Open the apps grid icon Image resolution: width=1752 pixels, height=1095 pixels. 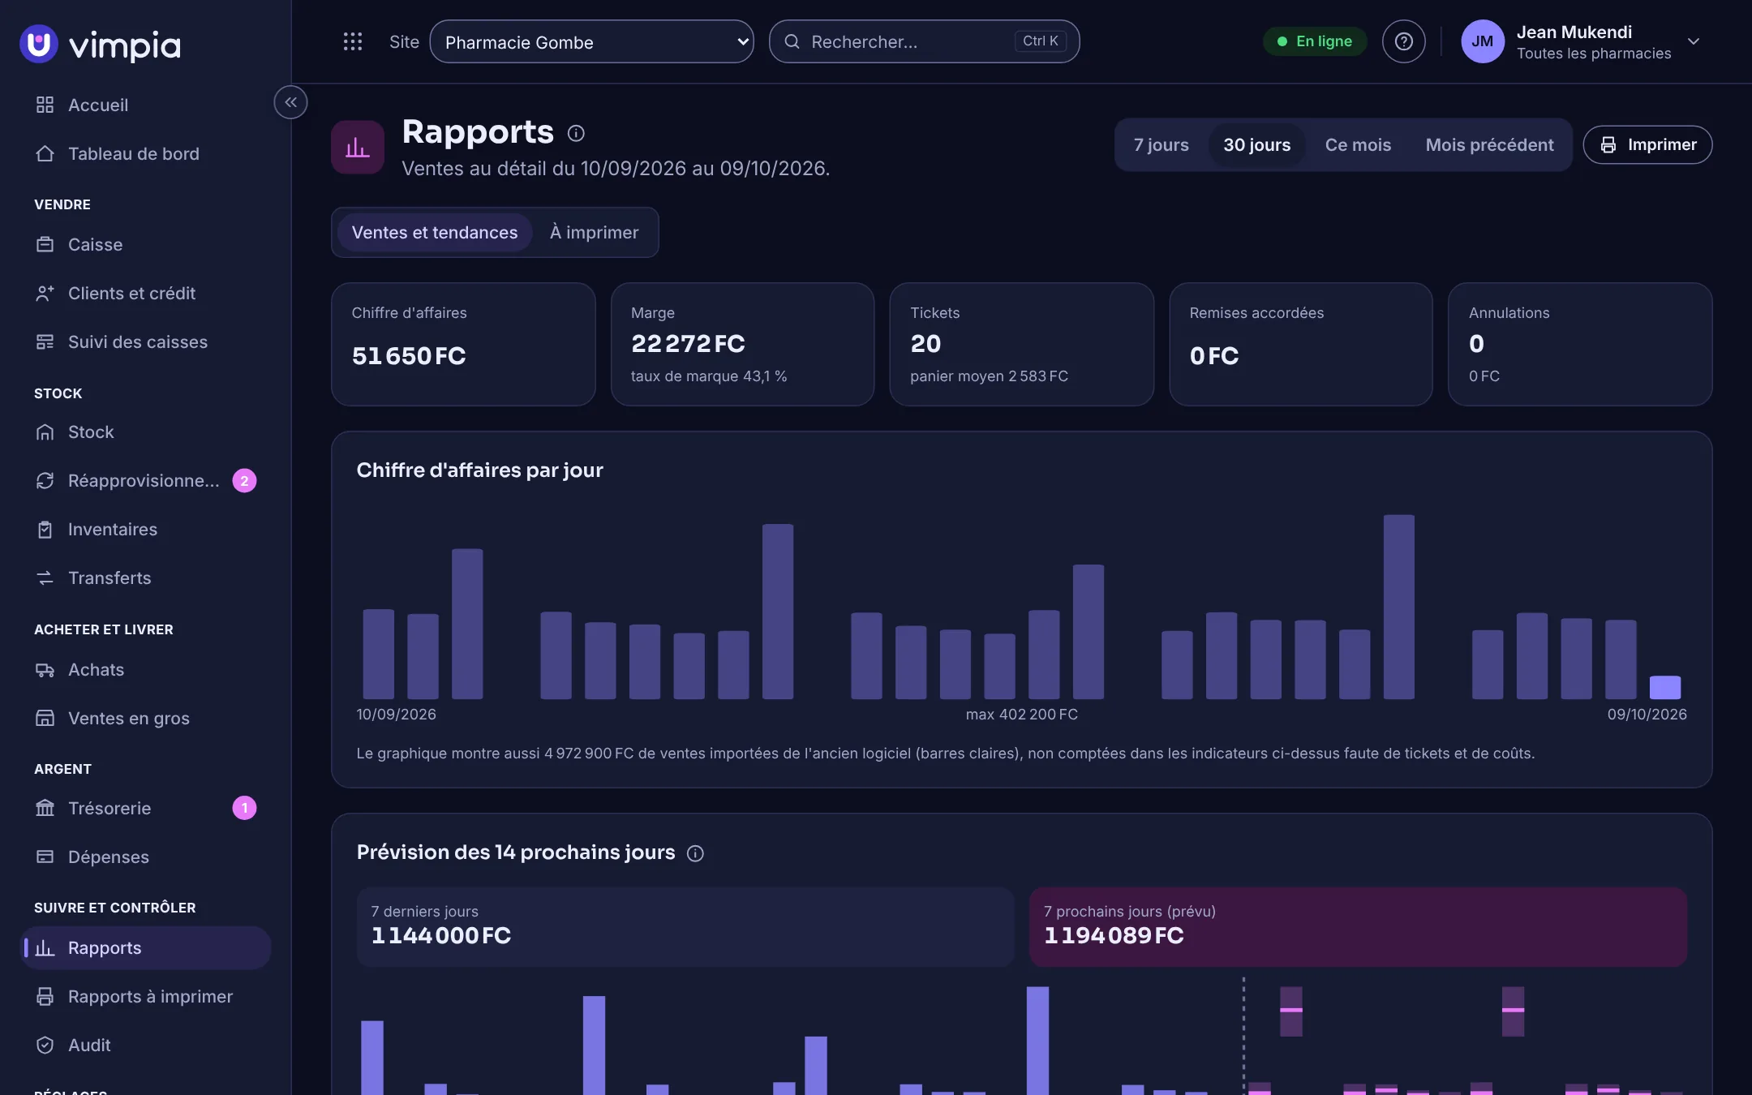(352, 41)
